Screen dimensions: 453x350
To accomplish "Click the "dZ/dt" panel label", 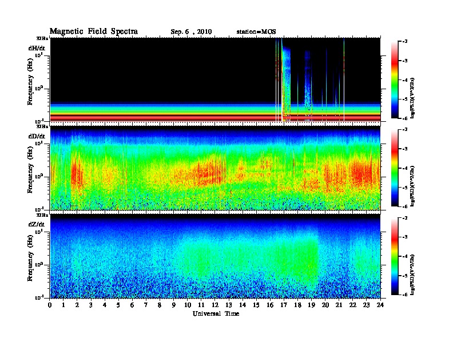I will click(x=37, y=224).
